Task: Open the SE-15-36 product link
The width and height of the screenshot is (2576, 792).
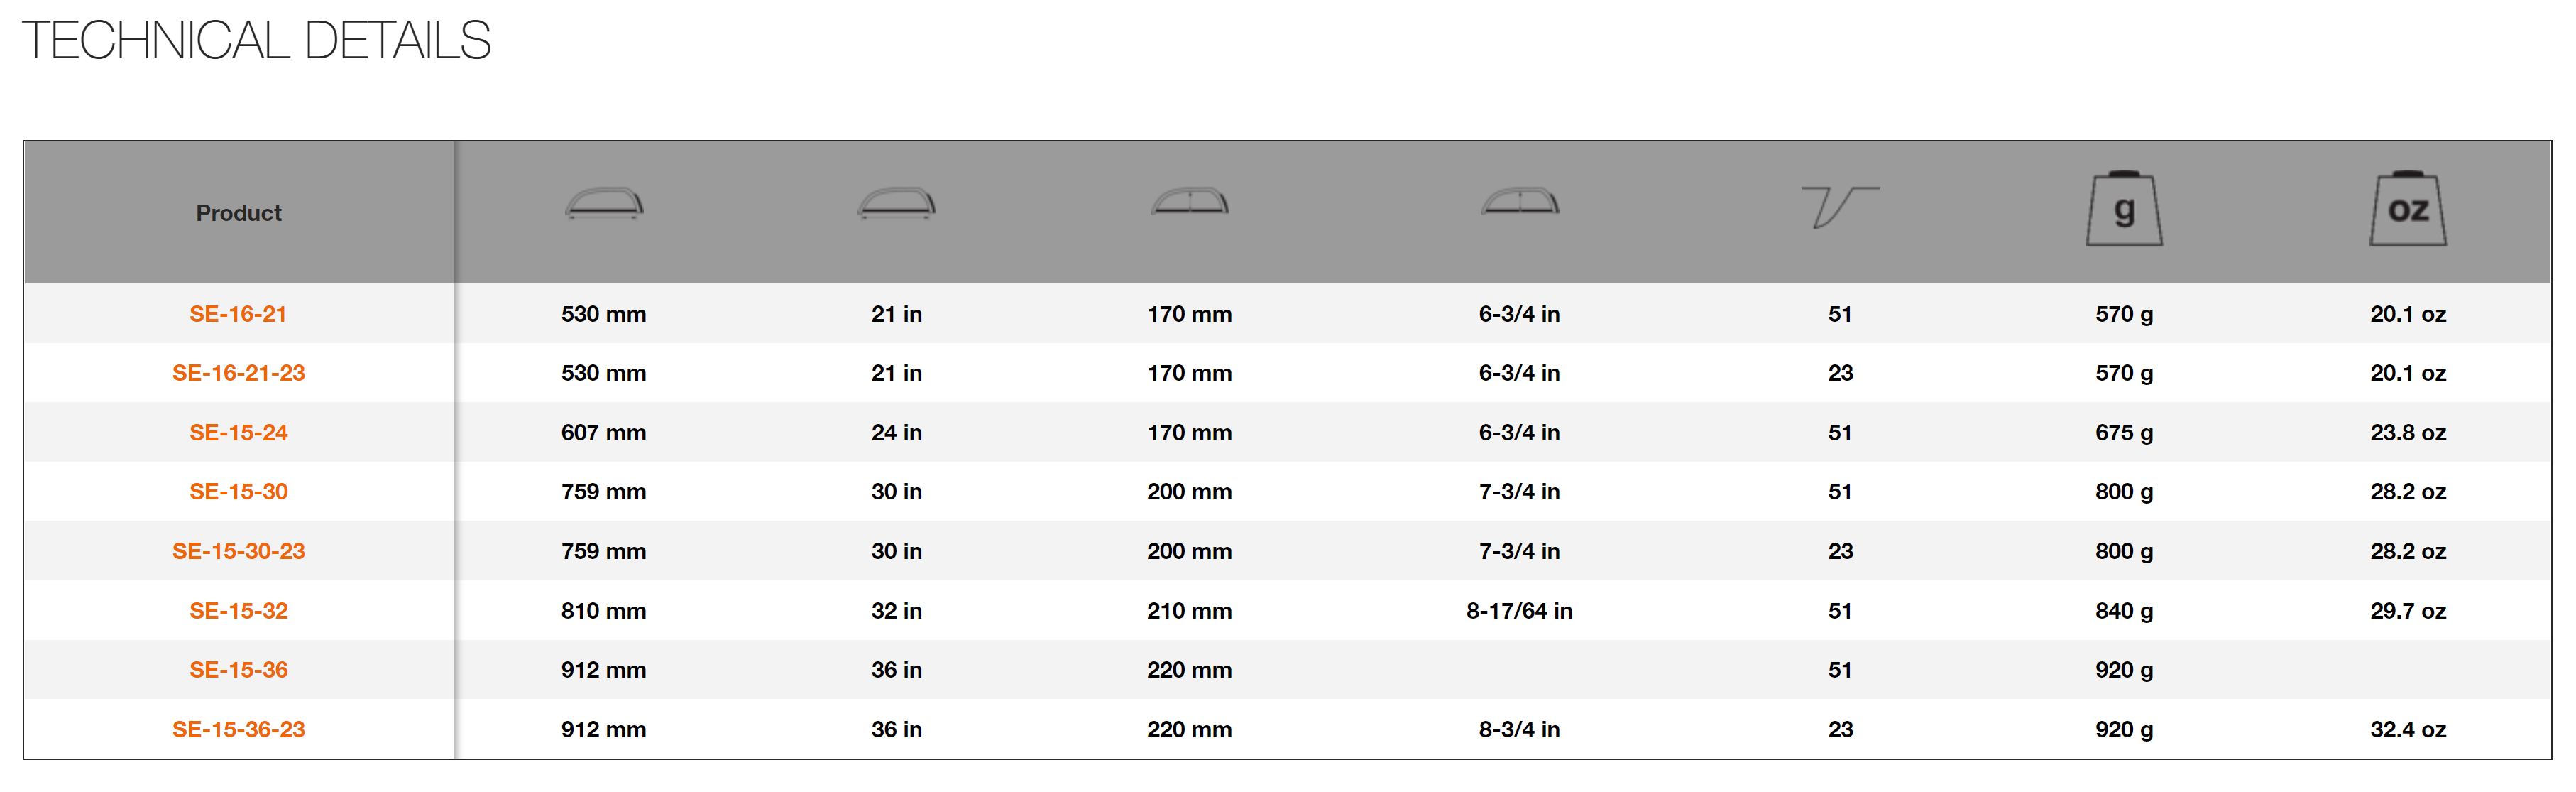Action: point(238,671)
